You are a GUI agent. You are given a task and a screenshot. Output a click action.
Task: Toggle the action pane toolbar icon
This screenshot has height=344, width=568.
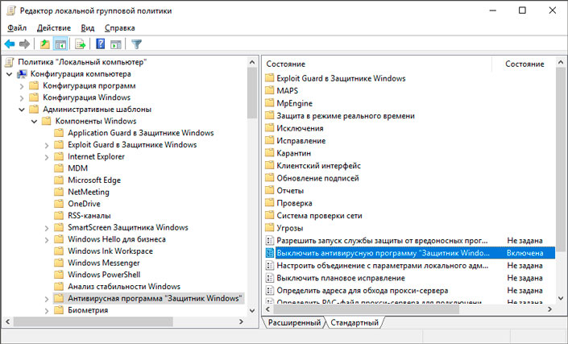click(115, 44)
